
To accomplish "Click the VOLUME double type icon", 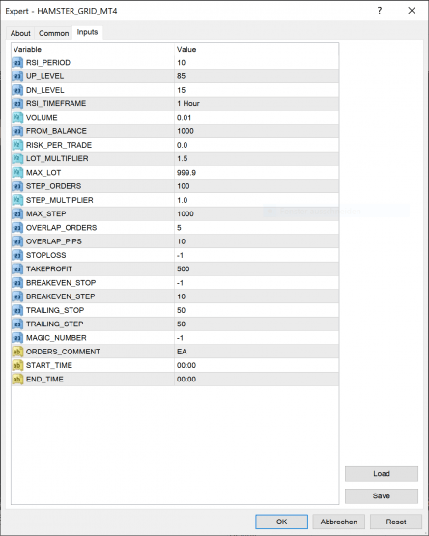I will [17, 118].
